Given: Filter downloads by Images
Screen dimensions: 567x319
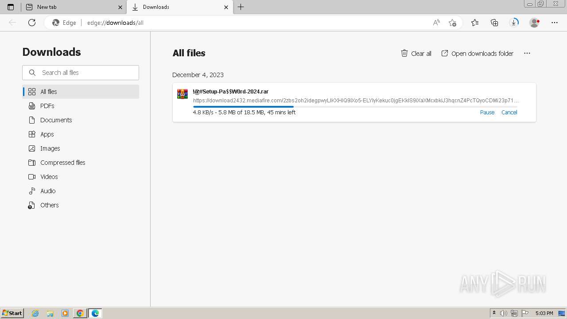Looking at the screenshot, I should (x=81, y=148).
